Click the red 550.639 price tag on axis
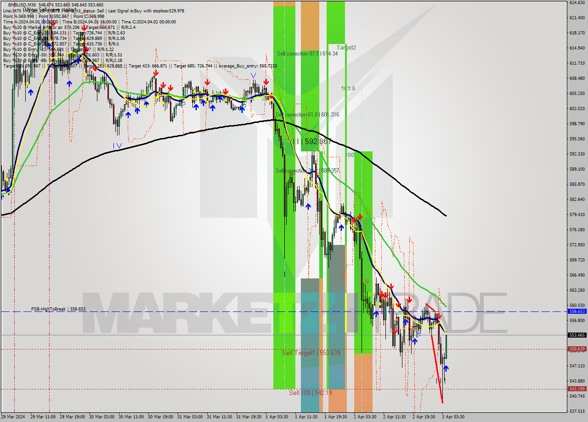 577,349
